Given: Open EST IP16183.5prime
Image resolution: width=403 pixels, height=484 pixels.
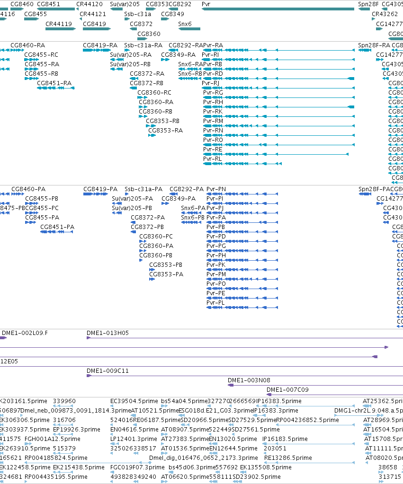Looking at the screenshot, I should [x=285, y=439].
